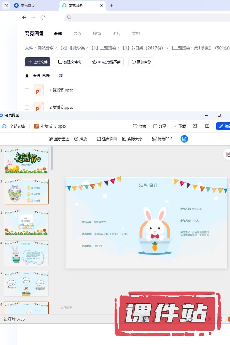Click the feedback icon beside 下载
Viewport: 230px width, 345px height.
pos(207,126)
